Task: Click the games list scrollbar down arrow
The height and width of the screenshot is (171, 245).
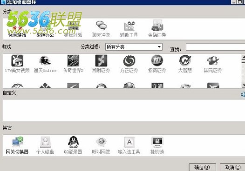Action: click(x=244, y=85)
